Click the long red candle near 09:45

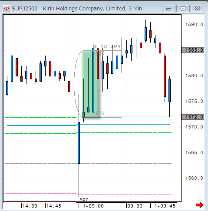165,76
